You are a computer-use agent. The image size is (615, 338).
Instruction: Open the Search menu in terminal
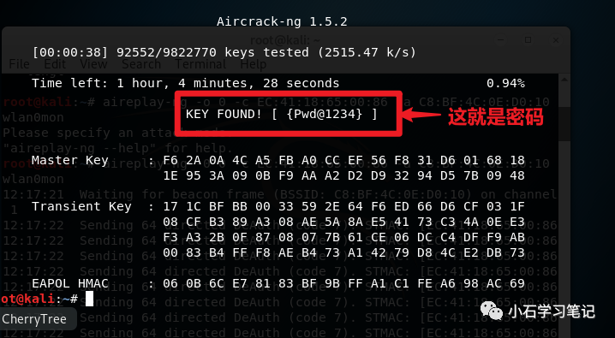(x=141, y=64)
